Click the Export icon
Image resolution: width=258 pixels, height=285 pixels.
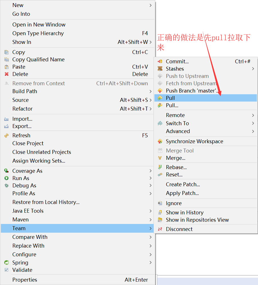pos(6,126)
